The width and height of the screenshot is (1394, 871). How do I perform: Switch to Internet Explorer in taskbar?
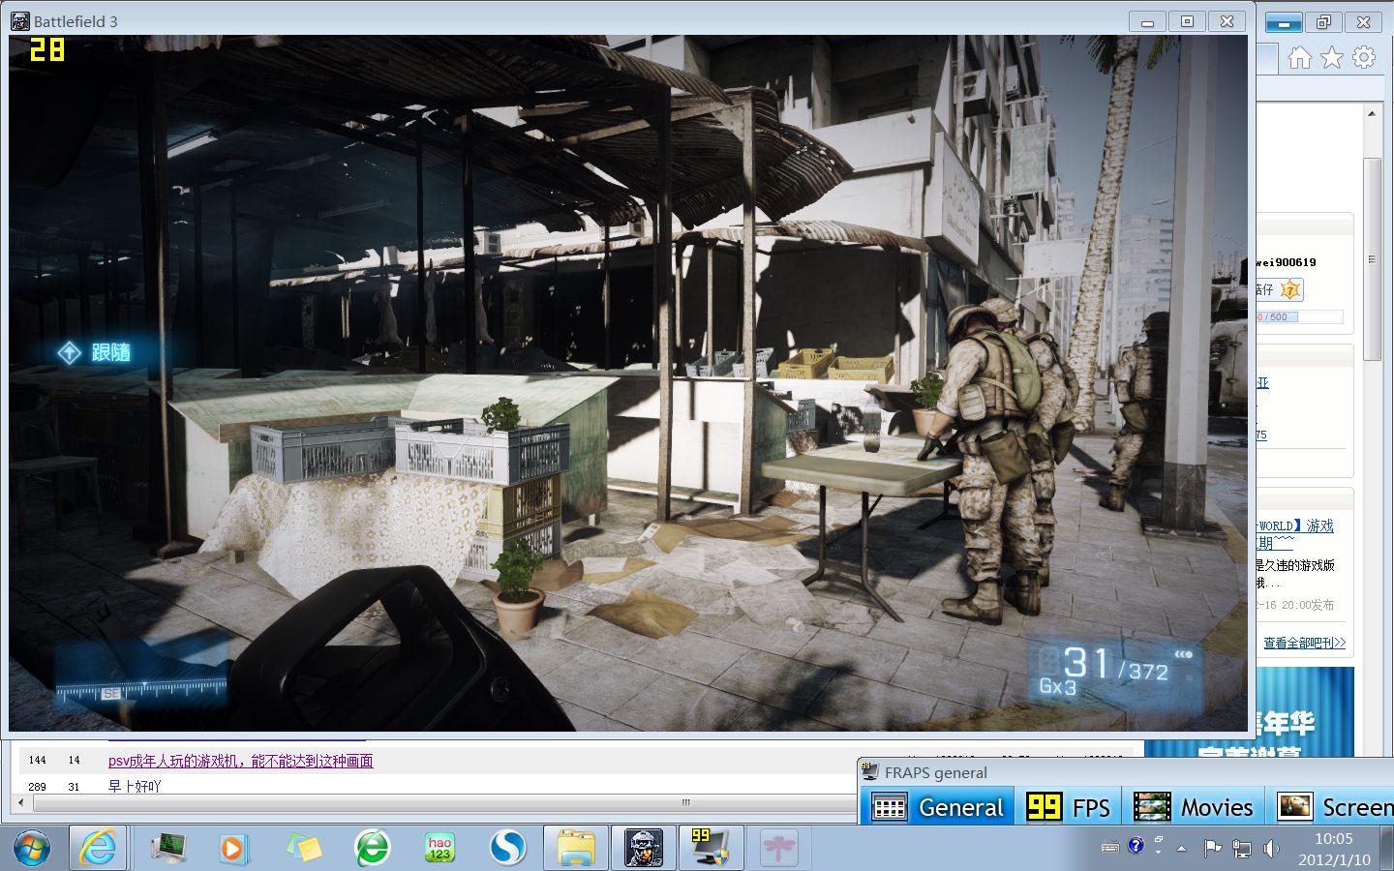coord(97,849)
